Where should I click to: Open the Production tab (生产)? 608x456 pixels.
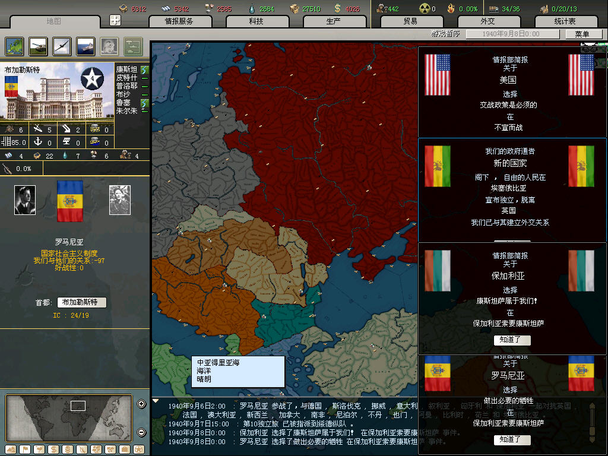tap(334, 21)
